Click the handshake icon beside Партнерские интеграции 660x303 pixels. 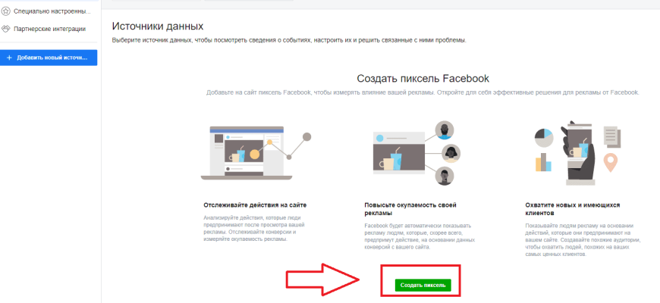pos(5,29)
